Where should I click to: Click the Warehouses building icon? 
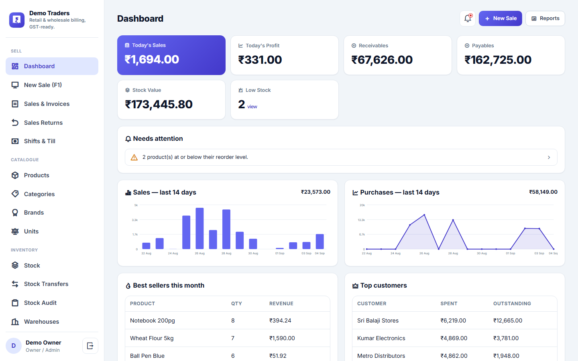(x=15, y=322)
